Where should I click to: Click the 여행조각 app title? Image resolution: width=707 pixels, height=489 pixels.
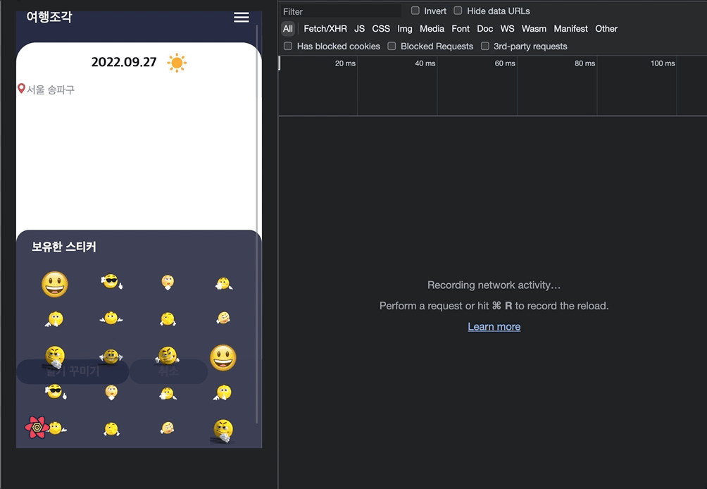coord(49,17)
